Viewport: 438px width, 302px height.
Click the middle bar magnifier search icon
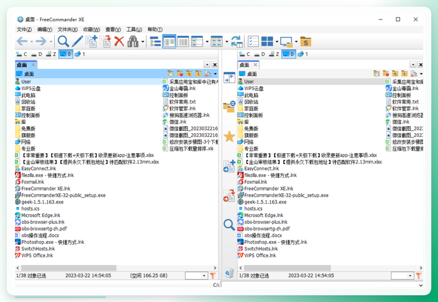tap(229, 224)
